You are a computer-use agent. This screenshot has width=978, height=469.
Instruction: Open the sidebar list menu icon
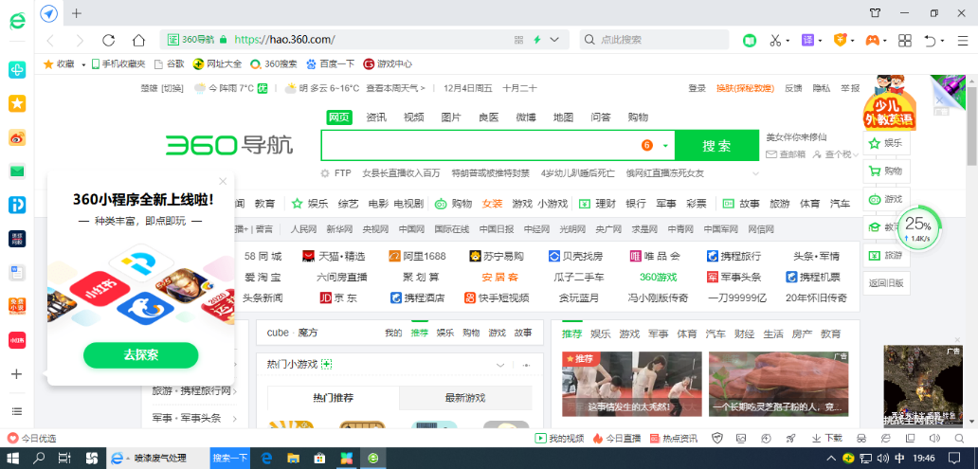(17, 411)
